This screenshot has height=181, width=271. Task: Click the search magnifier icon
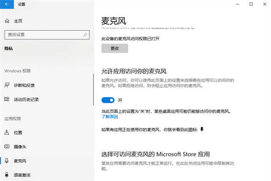85,35
